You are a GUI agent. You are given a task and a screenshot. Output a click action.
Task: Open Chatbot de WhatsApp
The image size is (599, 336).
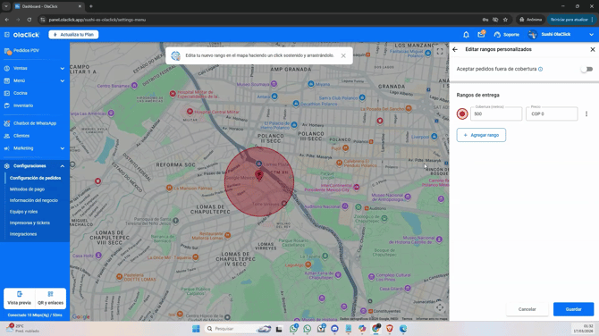click(35, 123)
